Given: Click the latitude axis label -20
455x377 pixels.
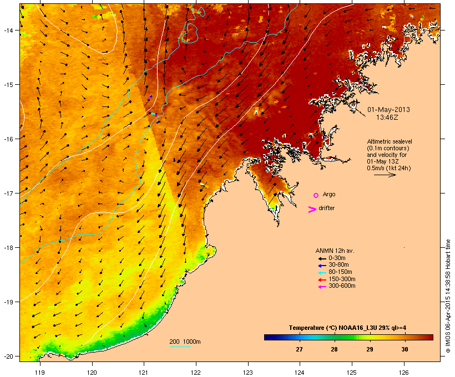Looking at the screenshot, I should click(8, 356).
